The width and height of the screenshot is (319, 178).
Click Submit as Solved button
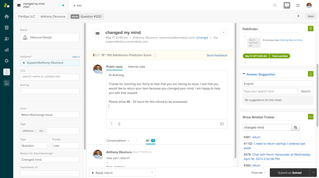(x=290, y=172)
